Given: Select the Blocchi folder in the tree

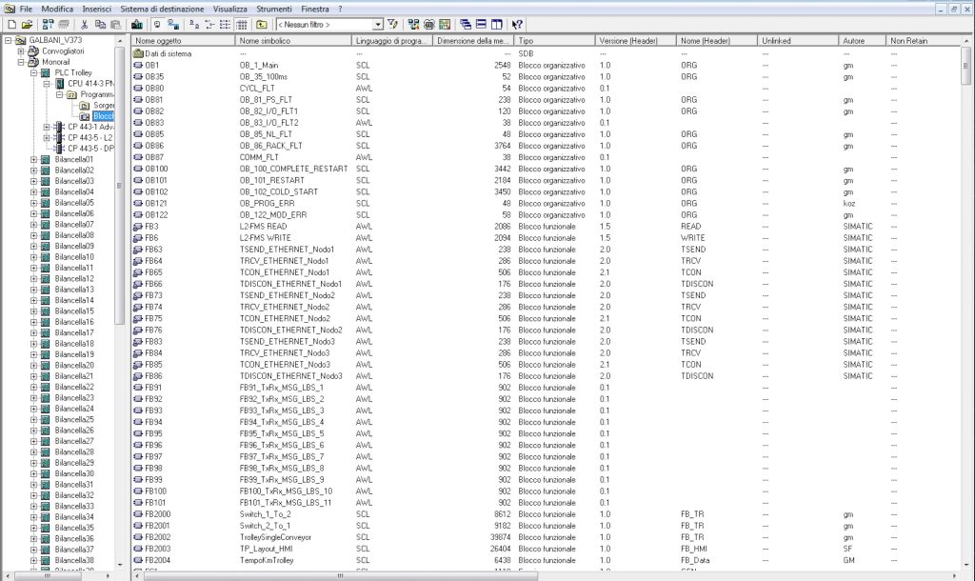Looking at the screenshot, I should (x=103, y=116).
